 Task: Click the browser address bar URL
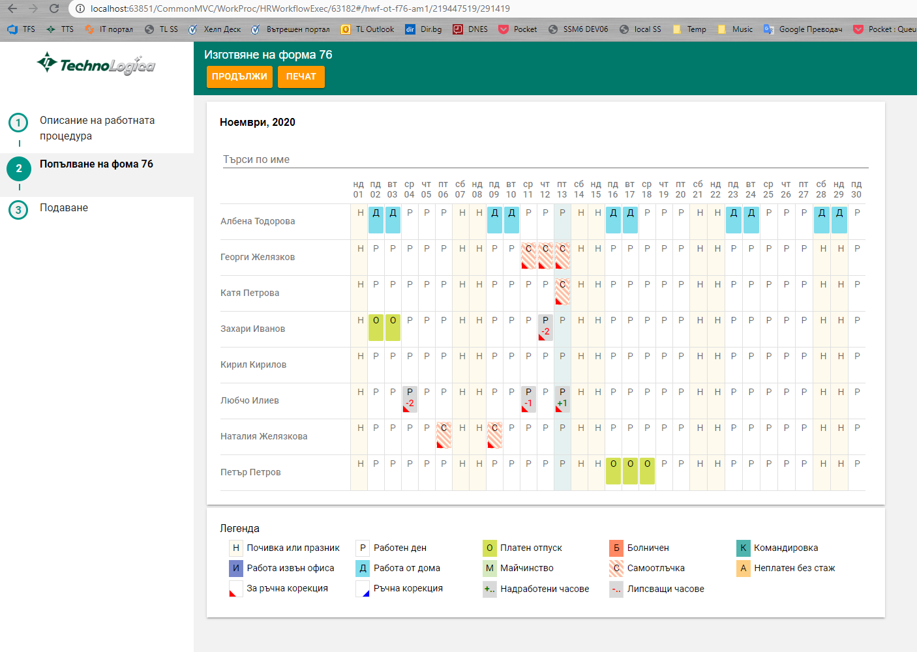coord(300,8)
